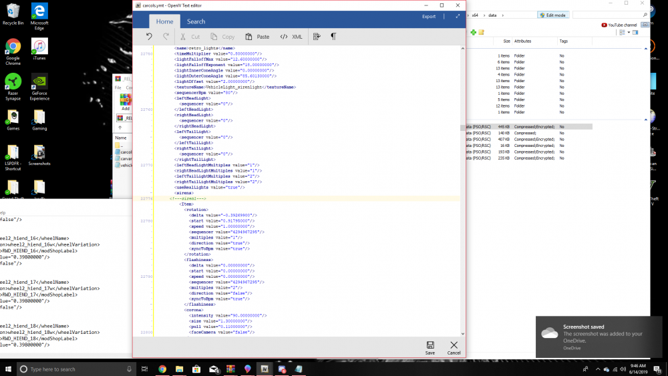Screen dimensions: 668x376
Task: Open Task View from the taskbar
Action: point(144,369)
